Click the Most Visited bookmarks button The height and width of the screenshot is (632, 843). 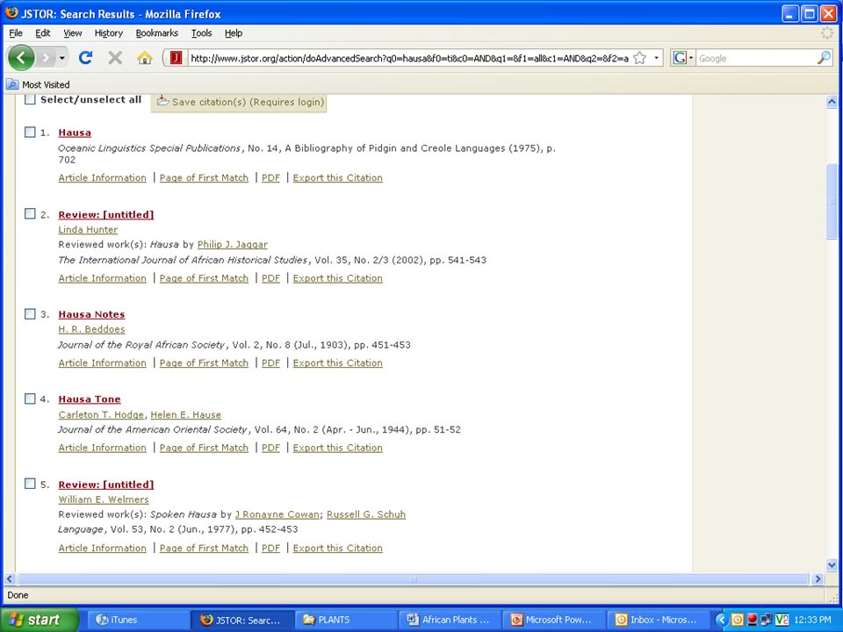(38, 84)
